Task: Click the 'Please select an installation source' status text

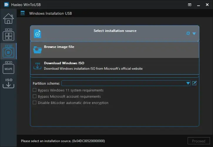Action: click(x=63, y=141)
